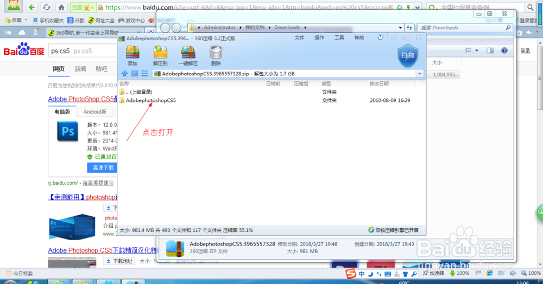543x284 pixels.
Task: Click the user avatar in browser
Action: pyautogui.click(x=14, y=5)
